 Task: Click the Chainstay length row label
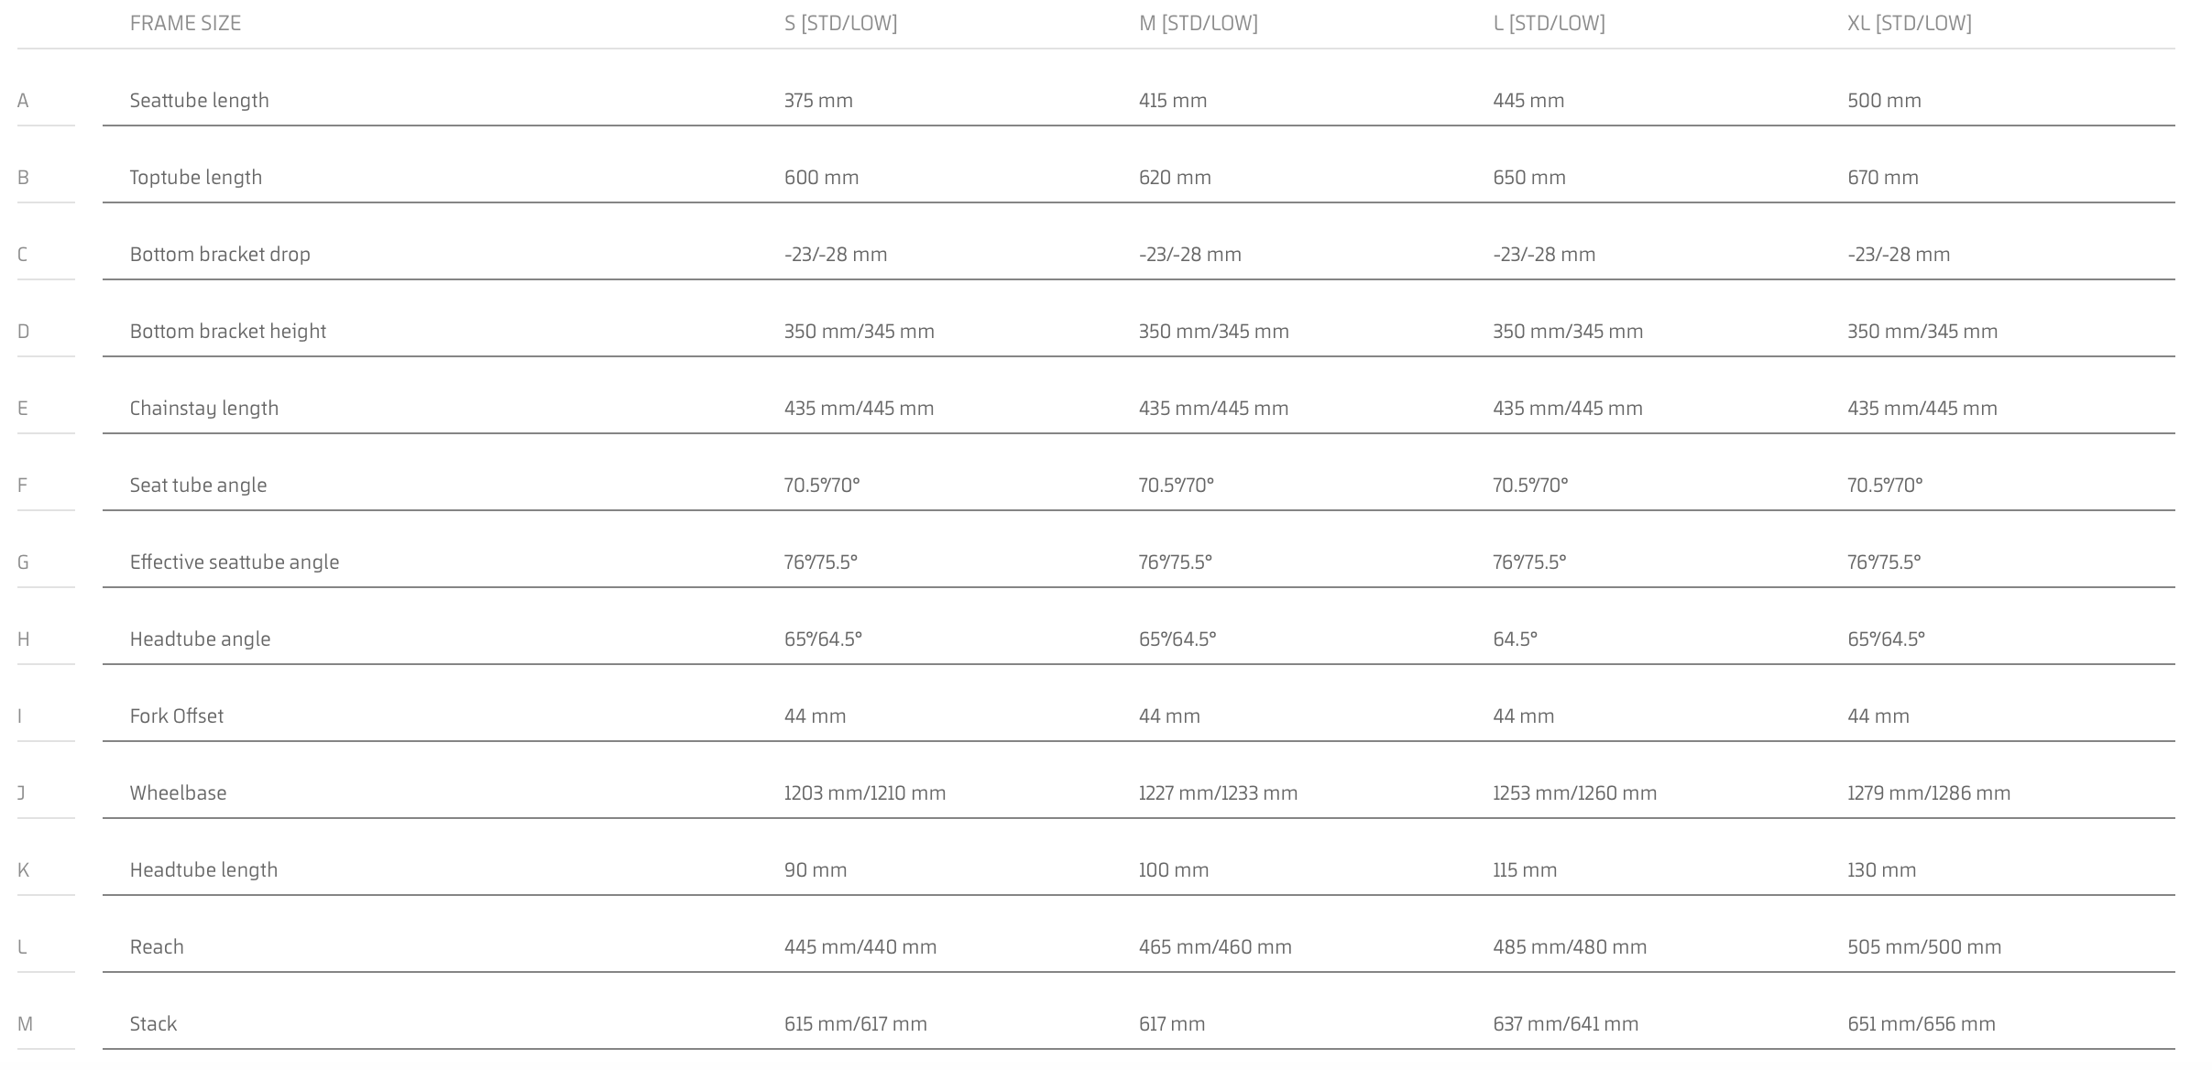[203, 409]
